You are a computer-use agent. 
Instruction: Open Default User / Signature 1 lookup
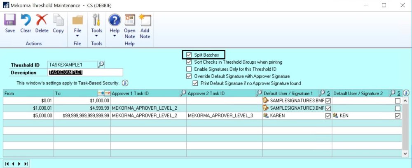(322, 93)
